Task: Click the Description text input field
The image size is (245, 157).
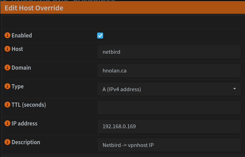Action: (x=169, y=145)
